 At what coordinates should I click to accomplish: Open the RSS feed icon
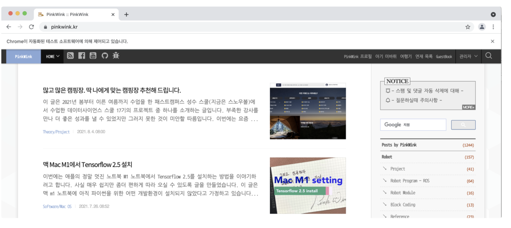click(70, 56)
